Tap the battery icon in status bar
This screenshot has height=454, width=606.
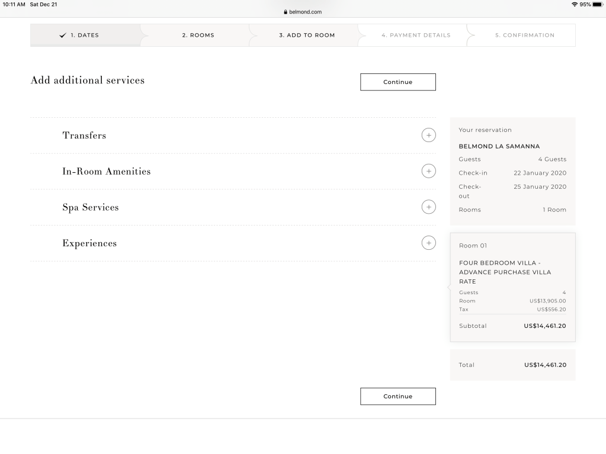point(597,5)
